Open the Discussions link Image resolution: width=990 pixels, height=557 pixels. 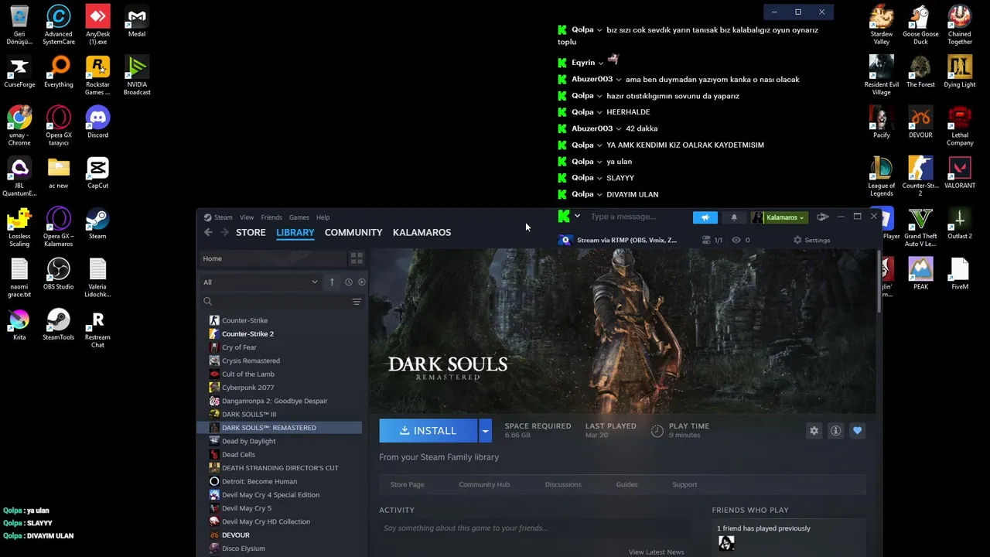(x=563, y=484)
